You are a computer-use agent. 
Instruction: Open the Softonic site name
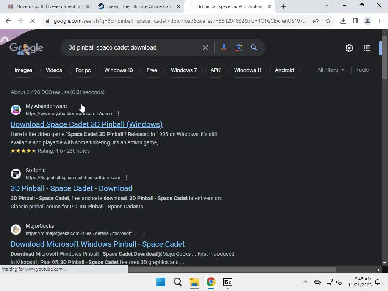[x=36, y=170]
